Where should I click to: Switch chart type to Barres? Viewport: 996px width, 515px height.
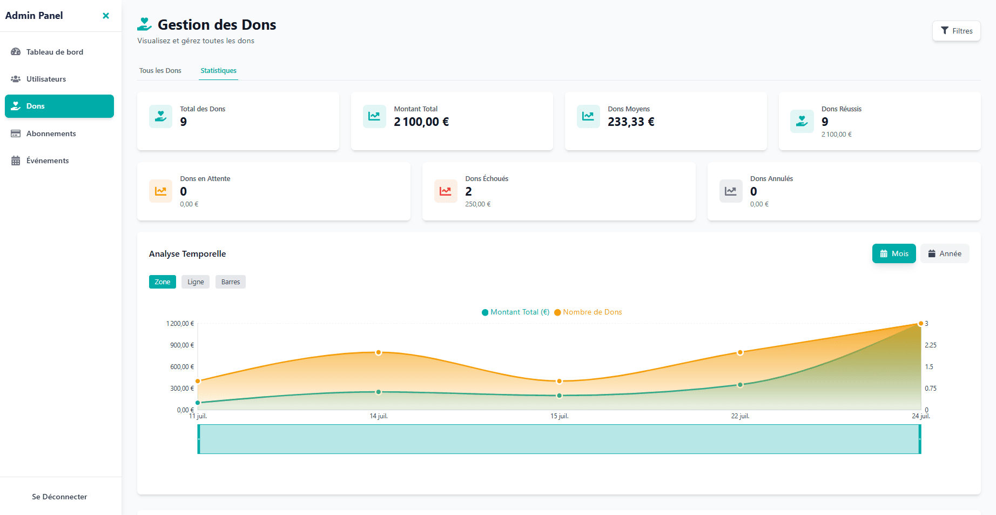[231, 282]
